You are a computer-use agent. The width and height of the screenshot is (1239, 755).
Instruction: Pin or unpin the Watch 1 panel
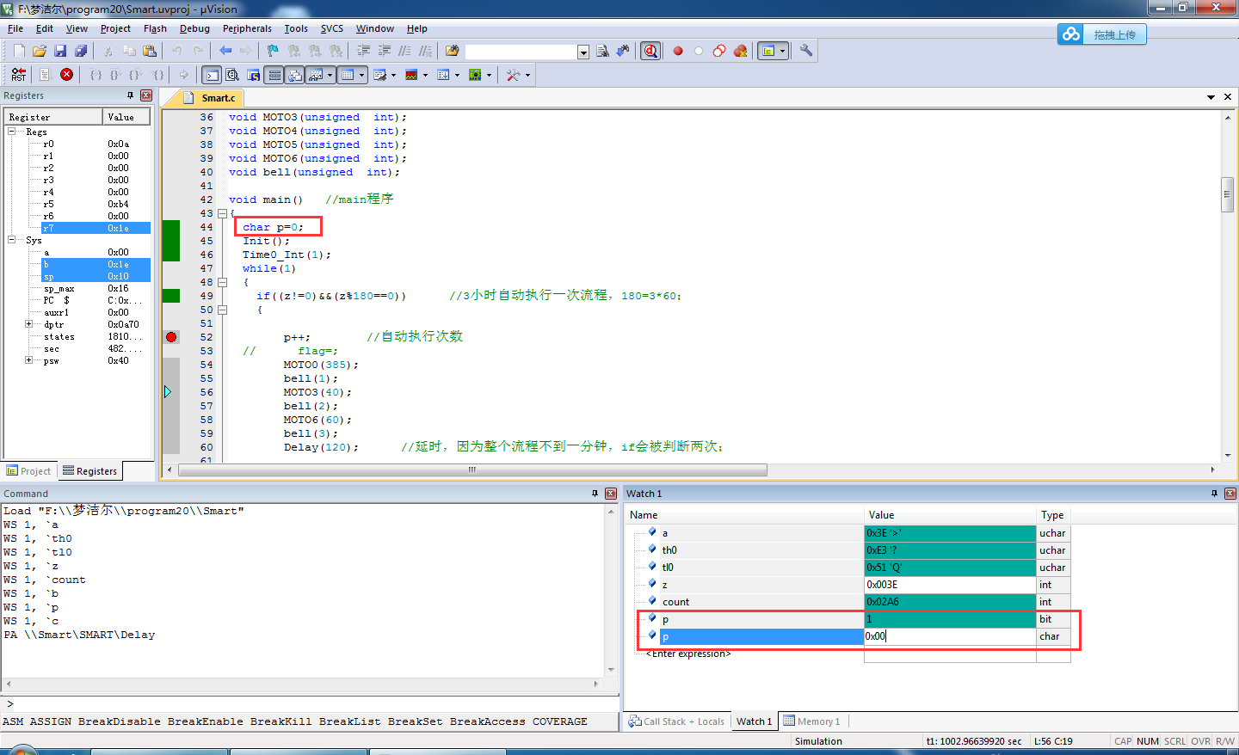1214,494
